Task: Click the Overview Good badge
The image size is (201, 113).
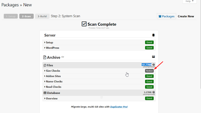Action: [x=149, y=98]
